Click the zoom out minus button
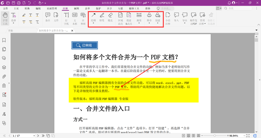Viewport: 261px width, 138px height. click(202, 136)
